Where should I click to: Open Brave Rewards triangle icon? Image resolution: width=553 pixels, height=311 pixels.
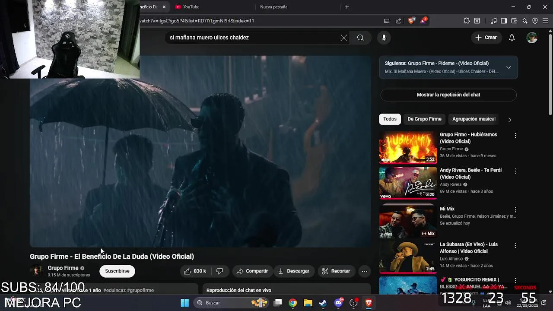pyautogui.click(x=424, y=20)
